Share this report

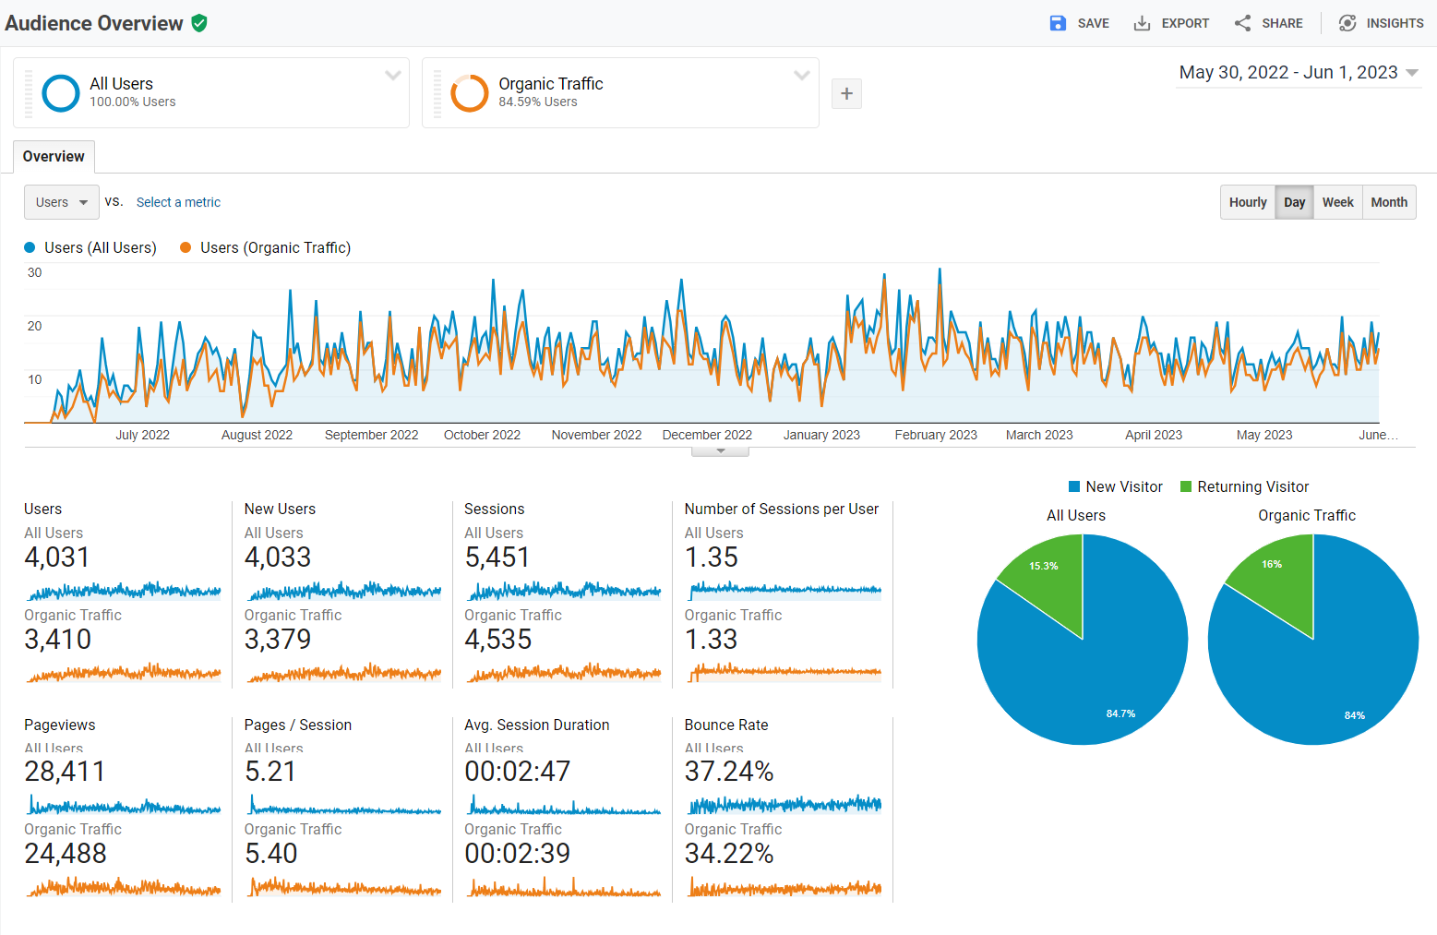click(1269, 23)
